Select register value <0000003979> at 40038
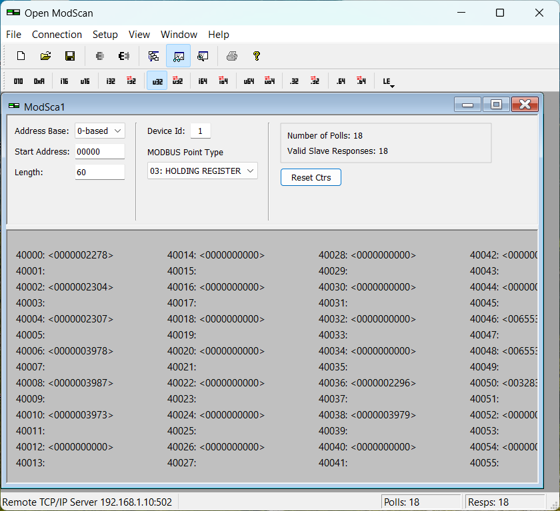This screenshot has width=560, height=511. 383,415
